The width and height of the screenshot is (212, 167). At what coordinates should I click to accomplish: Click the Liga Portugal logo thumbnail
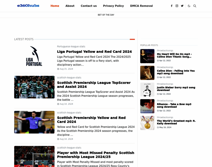pyautogui.click(x=34, y=56)
